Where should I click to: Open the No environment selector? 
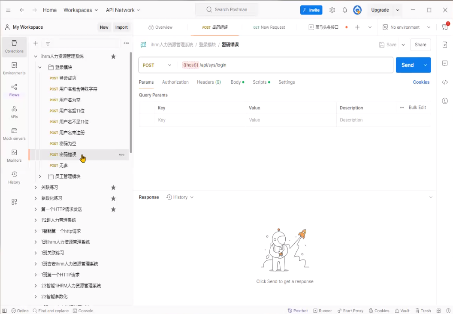click(407, 27)
